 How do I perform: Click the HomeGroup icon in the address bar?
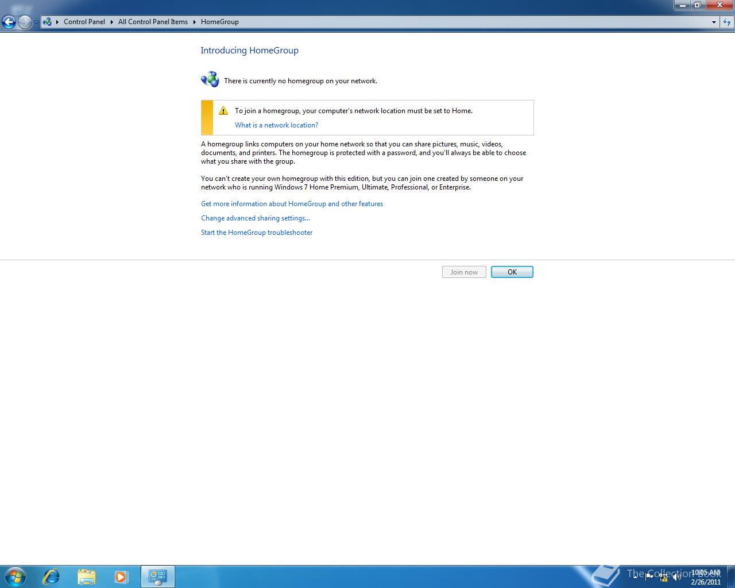pyautogui.click(x=47, y=22)
